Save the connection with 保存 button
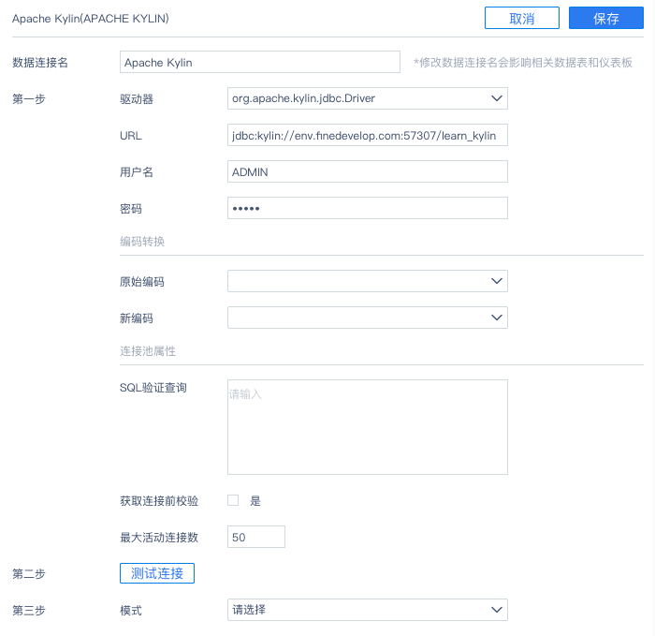655x636 pixels. click(x=606, y=18)
